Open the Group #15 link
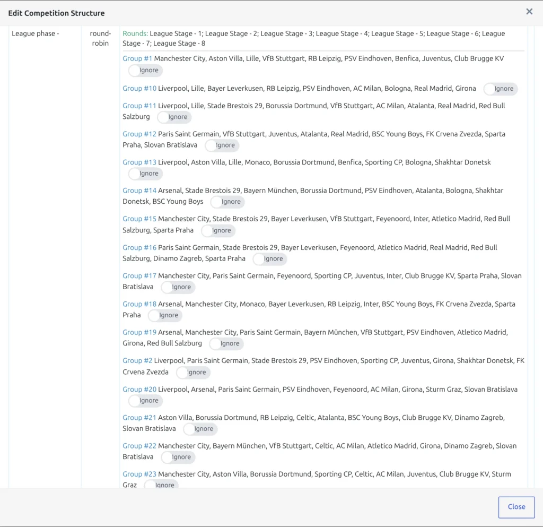 (x=139, y=219)
